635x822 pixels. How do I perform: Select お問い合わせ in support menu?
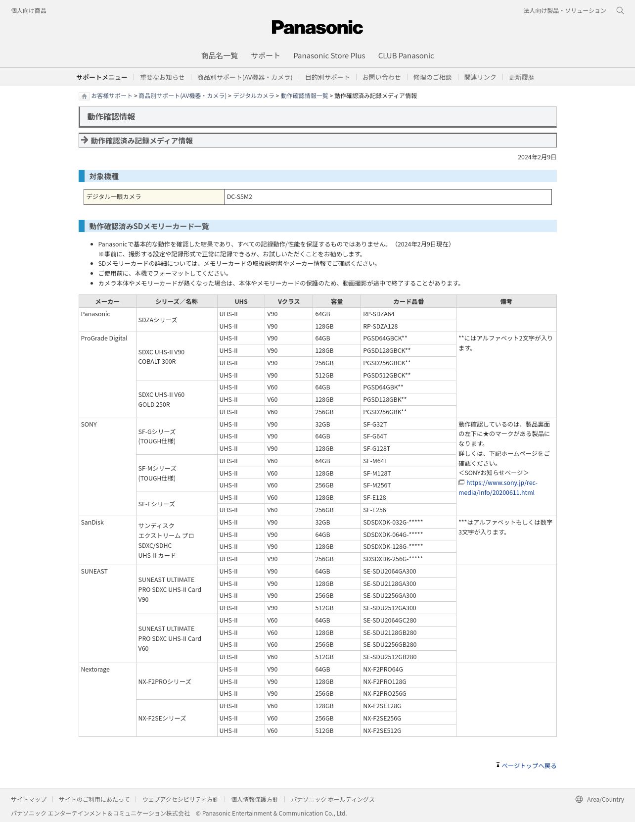click(381, 77)
